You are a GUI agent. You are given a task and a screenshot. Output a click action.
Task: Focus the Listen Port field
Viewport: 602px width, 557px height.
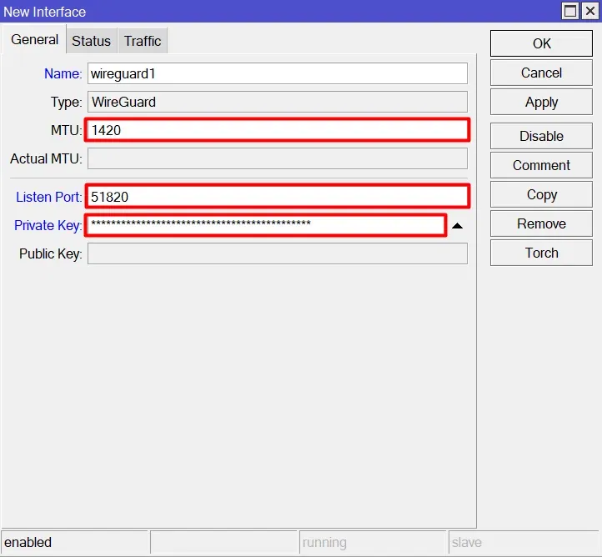277,197
